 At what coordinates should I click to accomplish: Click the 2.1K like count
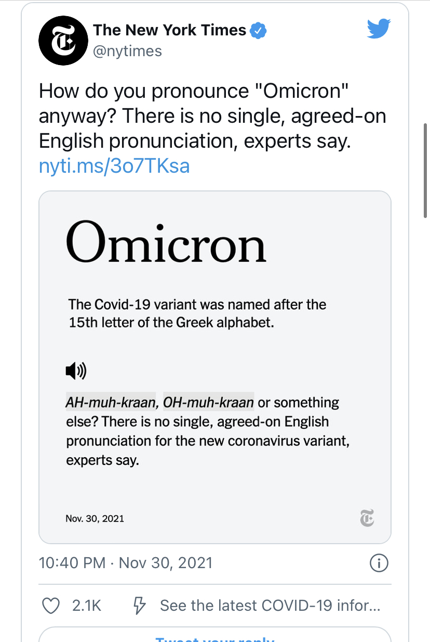tap(87, 606)
